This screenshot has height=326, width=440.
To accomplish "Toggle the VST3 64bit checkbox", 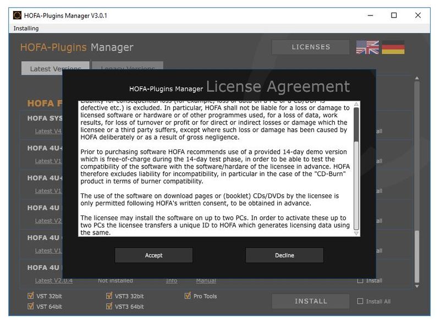I will click(109, 306).
